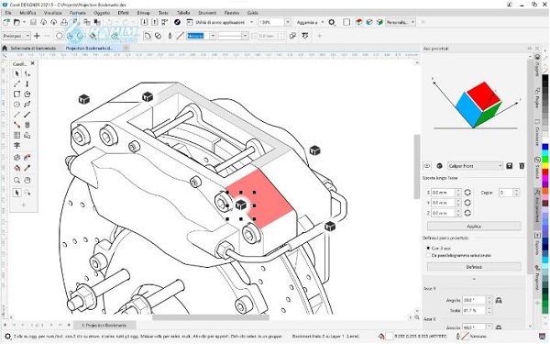Image resolution: width=550 pixels, height=344 pixels.
Task: Open the Guida menu
Action: point(253,13)
